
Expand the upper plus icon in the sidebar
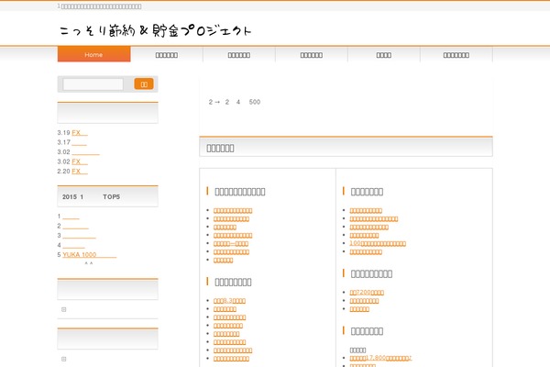tap(64, 309)
